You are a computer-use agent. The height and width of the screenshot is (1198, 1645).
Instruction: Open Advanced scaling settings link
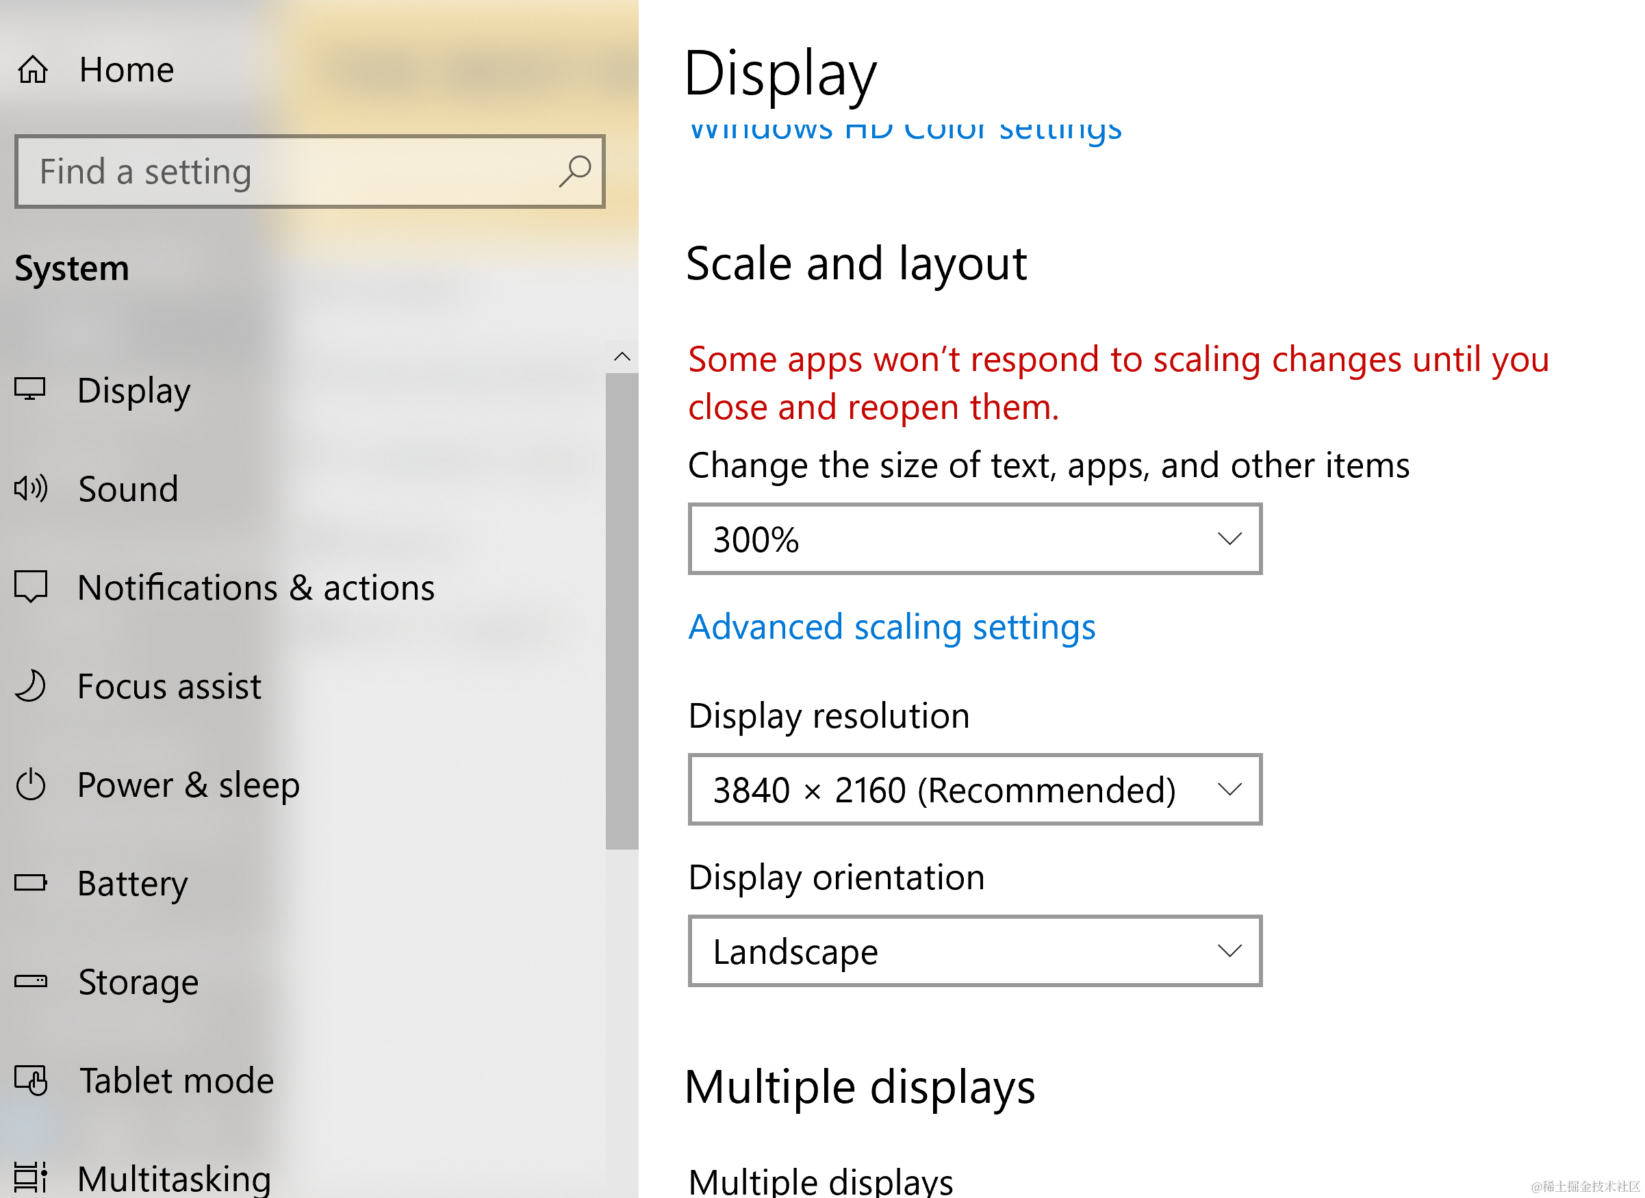[891, 627]
